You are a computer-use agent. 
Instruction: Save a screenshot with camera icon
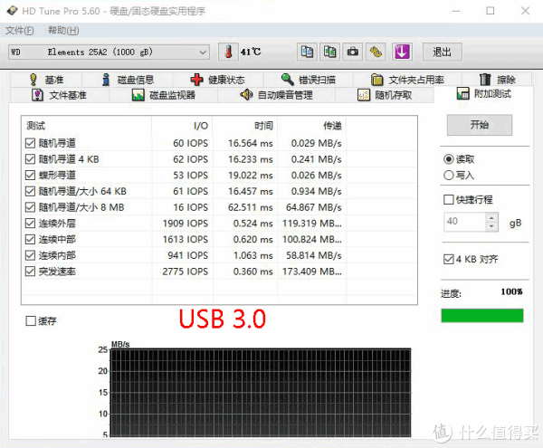(x=353, y=52)
